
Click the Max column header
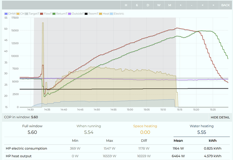pos(109,140)
